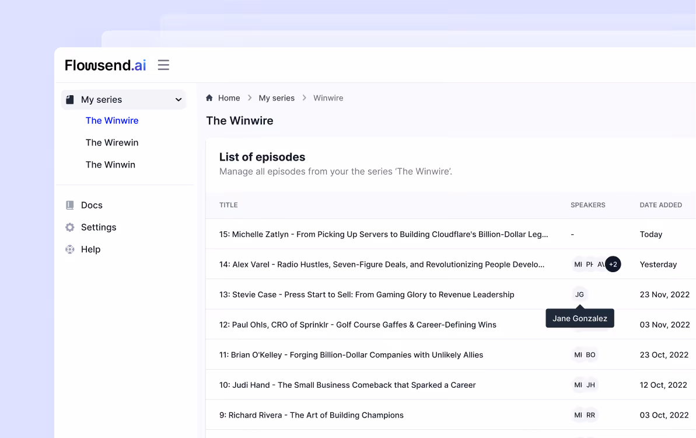Open the Help menu item
Image resolution: width=696 pixels, height=438 pixels.
(x=90, y=249)
